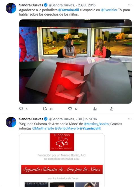This screenshot has width=134, height=187.
Task: Open the 23 jul. 2016 timestamp
Action: pos(87,5)
